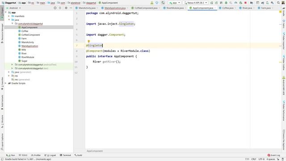Click the yellow lightbulb intention icon
286x161 pixels.
pyautogui.click(x=88, y=42)
